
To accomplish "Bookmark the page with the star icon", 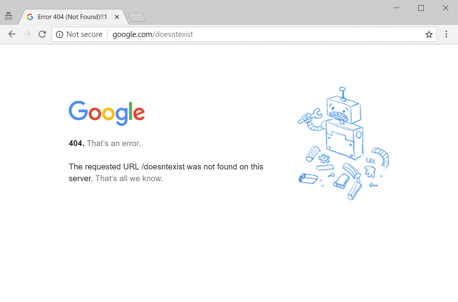I will tap(429, 34).
